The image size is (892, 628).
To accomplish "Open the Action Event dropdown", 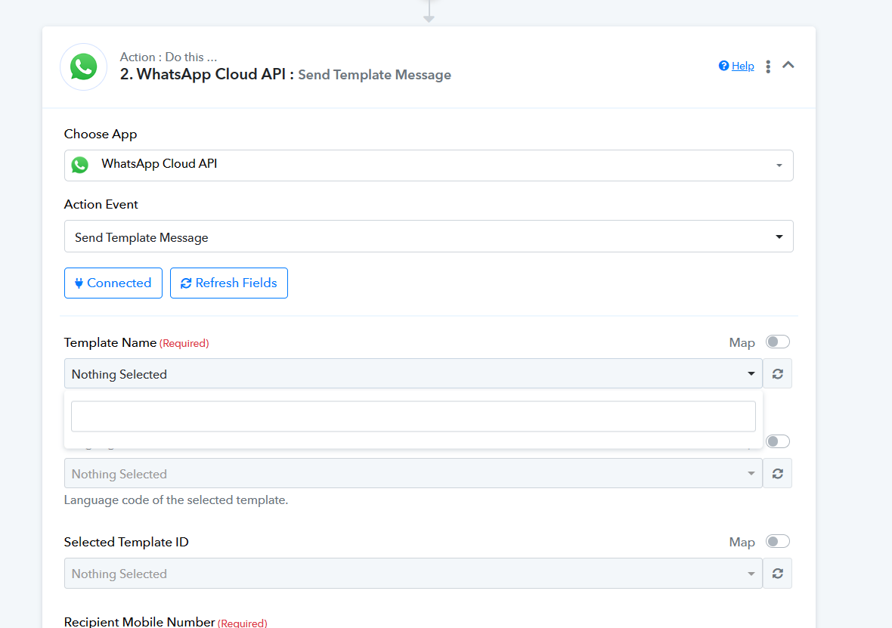I will 429,236.
